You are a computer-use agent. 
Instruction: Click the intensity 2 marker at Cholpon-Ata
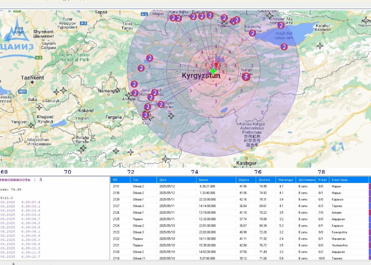(x=281, y=25)
